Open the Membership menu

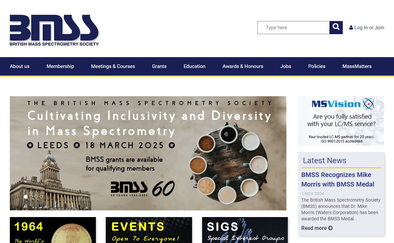pyautogui.click(x=60, y=66)
